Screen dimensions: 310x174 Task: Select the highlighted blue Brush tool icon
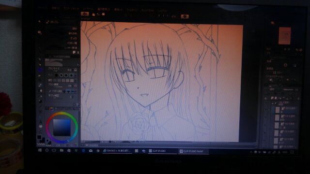point(40,70)
